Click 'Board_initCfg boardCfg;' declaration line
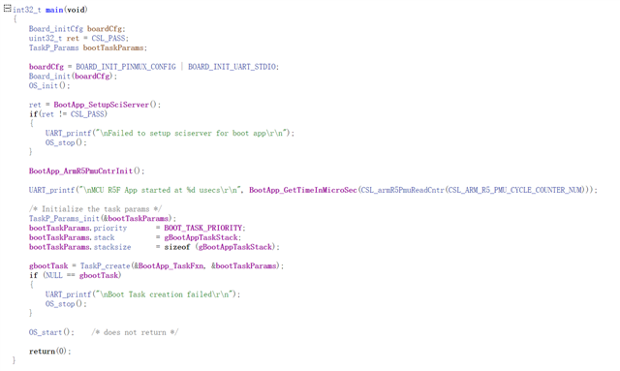This screenshot has height=371, width=620. pos(77,29)
